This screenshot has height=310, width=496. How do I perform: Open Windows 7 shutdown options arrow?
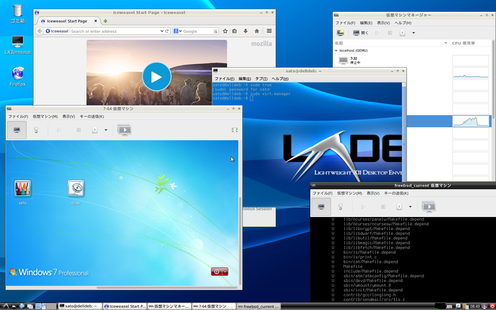(225, 272)
